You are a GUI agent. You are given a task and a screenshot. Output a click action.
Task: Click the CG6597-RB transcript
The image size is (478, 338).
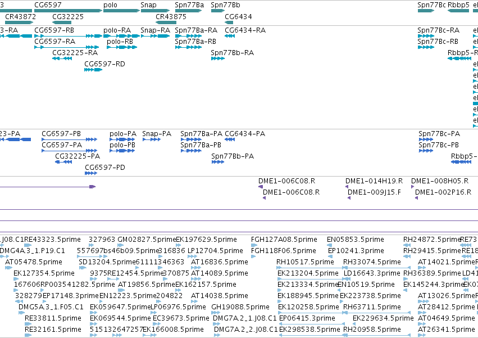(x=69, y=36)
